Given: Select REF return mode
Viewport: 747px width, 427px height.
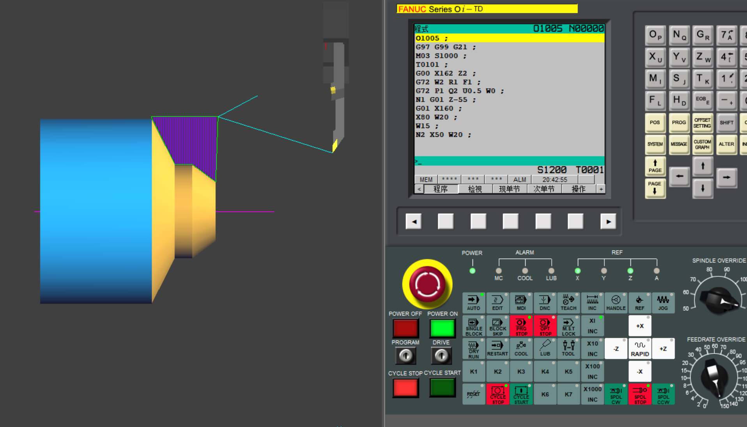Looking at the screenshot, I should 640,303.
